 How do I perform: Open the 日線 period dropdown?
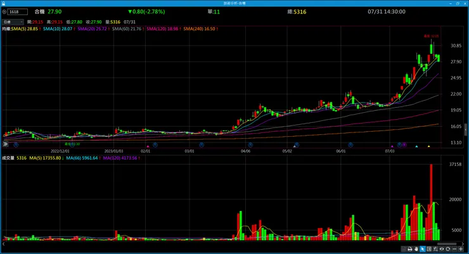tap(13, 22)
